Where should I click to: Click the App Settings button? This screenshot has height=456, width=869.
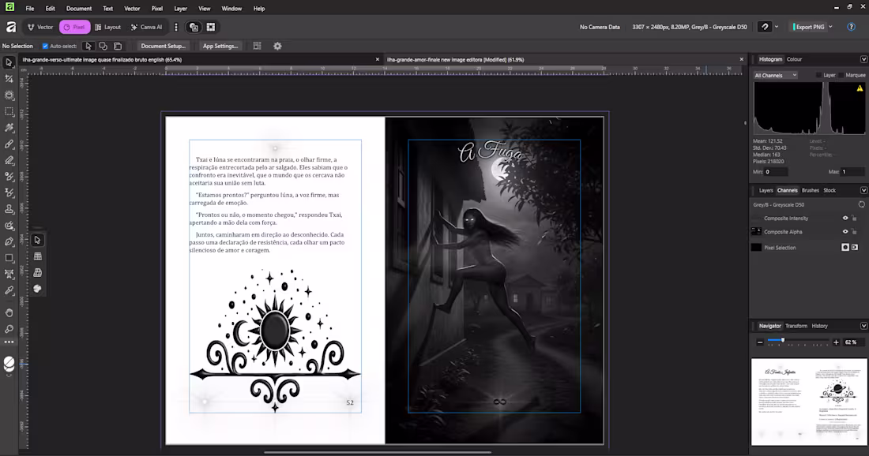(x=219, y=45)
